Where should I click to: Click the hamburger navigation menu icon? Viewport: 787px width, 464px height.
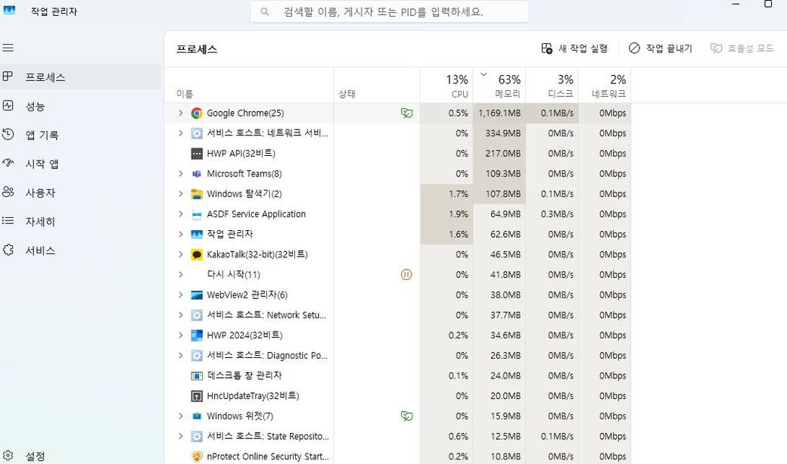(8, 48)
